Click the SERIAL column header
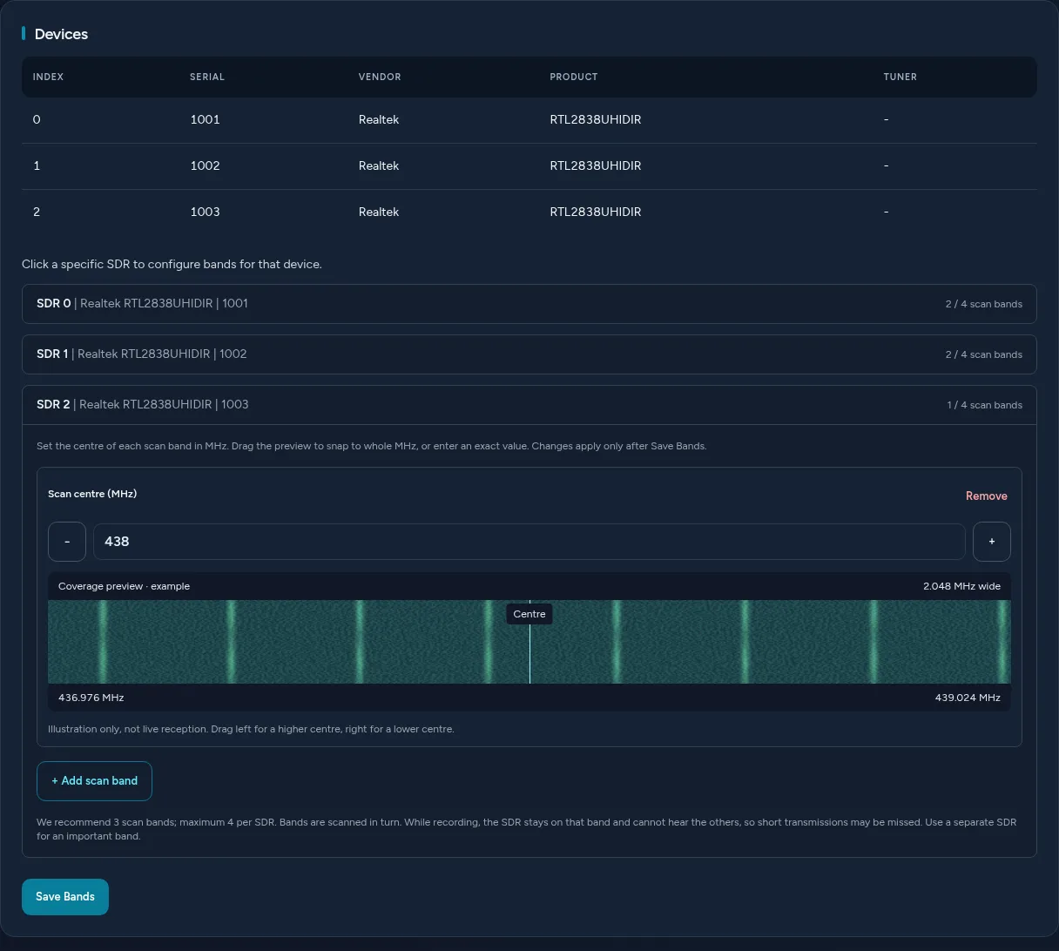The width and height of the screenshot is (1059, 951). [x=207, y=77]
